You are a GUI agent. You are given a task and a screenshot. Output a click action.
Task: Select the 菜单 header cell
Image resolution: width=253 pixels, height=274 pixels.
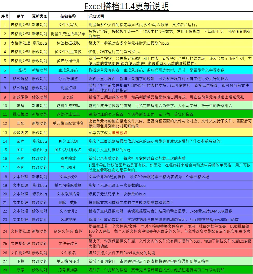20,16
